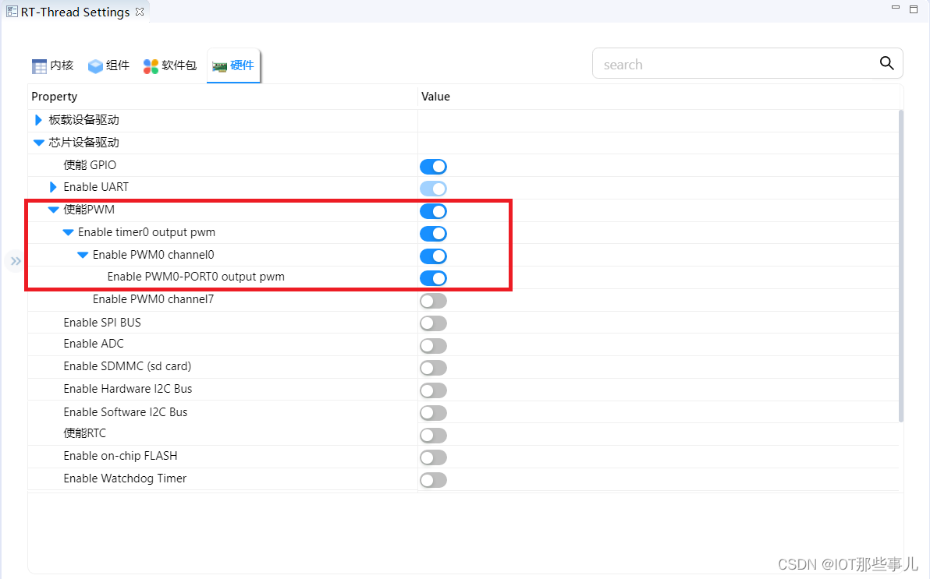This screenshot has width=930, height=579.
Task: Select the Enable SPI BUS row label
Action: [102, 323]
